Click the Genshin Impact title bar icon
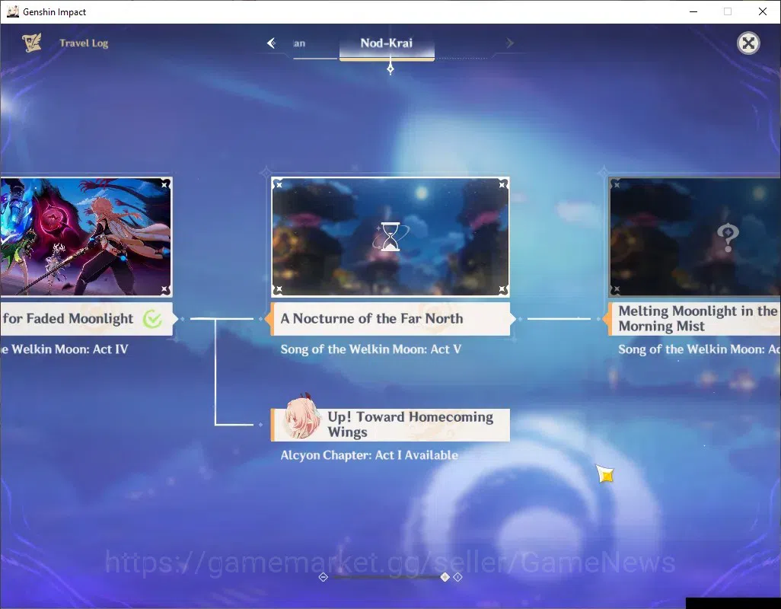This screenshot has width=781, height=609. [x=13, y=11]
